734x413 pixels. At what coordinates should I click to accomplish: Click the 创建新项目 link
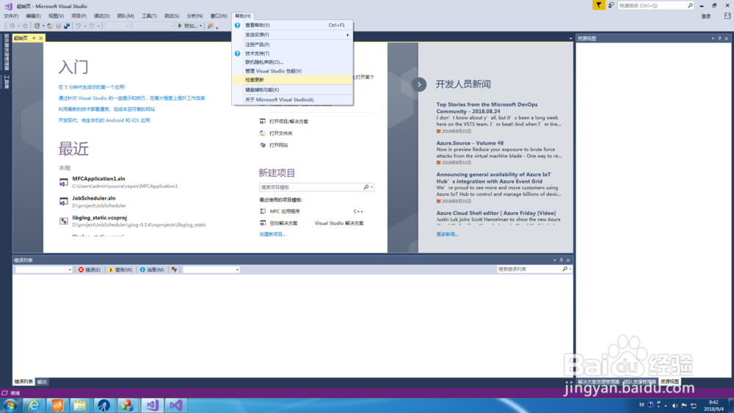coord(272,234)
